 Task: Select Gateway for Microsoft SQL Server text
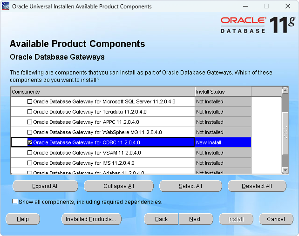104,101
